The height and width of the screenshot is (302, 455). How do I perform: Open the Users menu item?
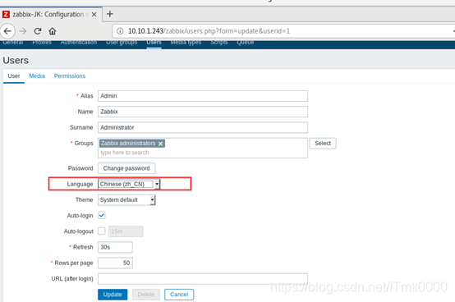coord(154,43)
